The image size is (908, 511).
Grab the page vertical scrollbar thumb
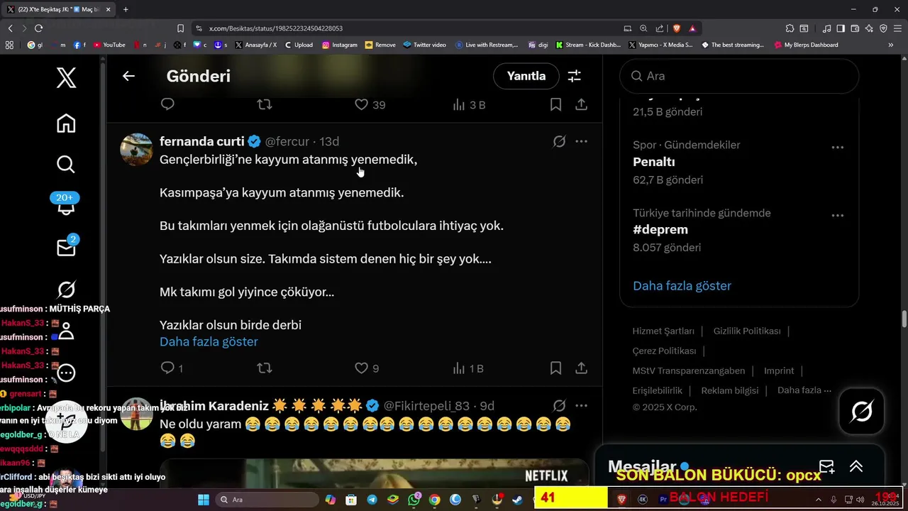coord(904,319)
